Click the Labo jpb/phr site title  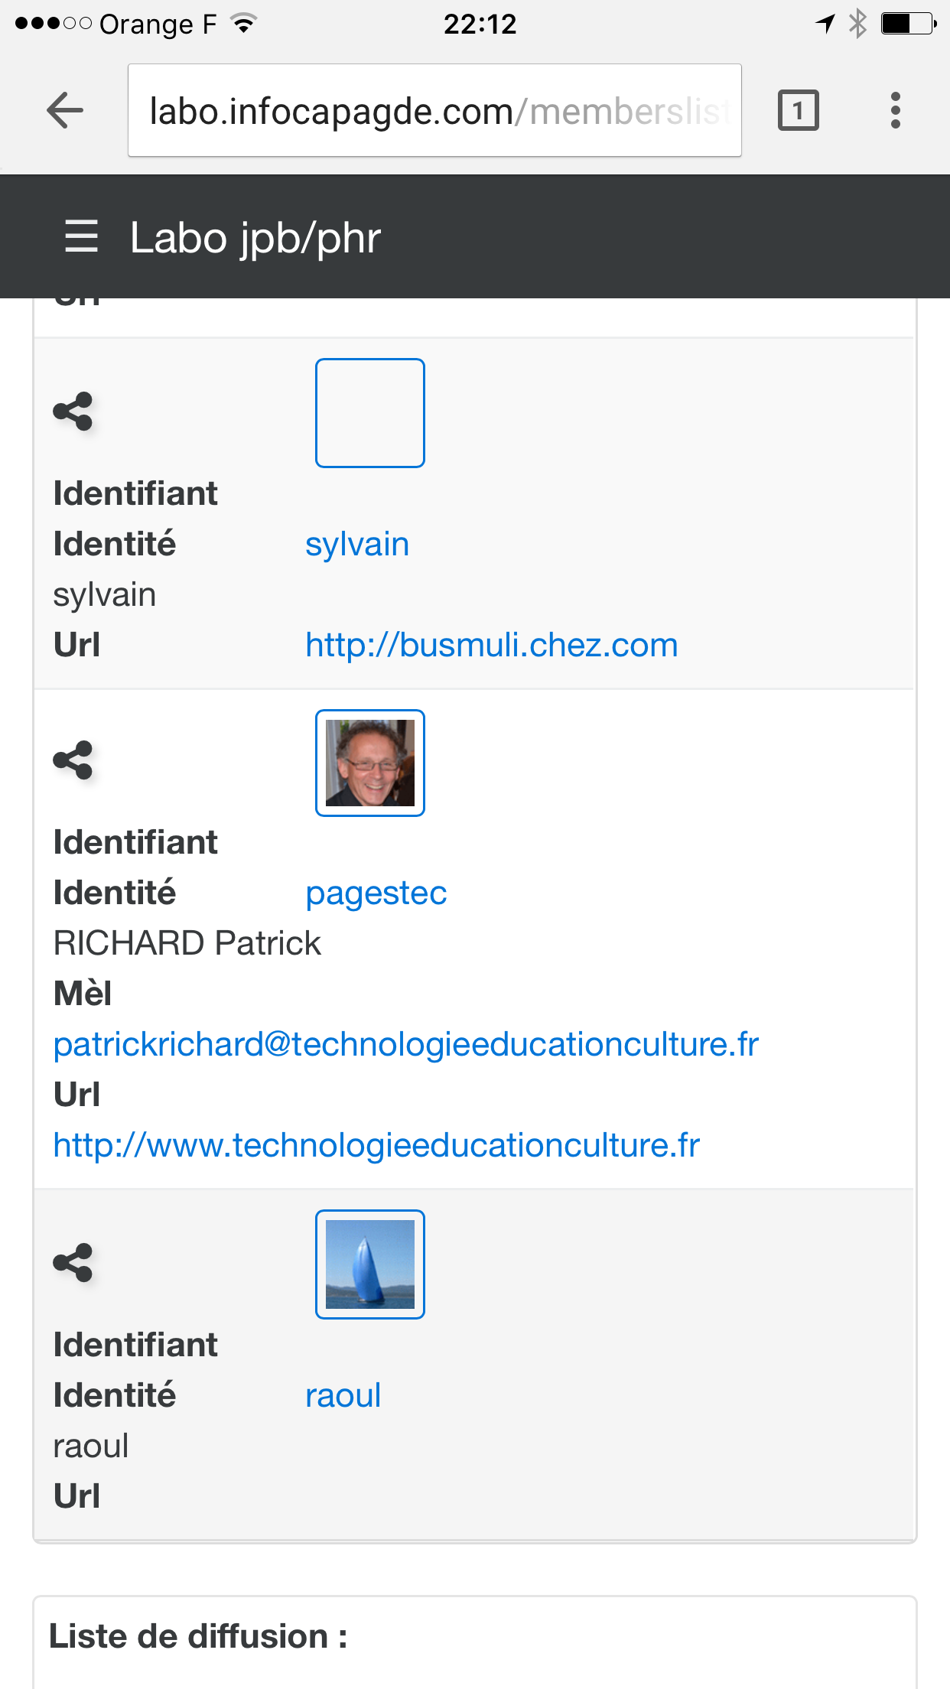(x=255, y=237)
